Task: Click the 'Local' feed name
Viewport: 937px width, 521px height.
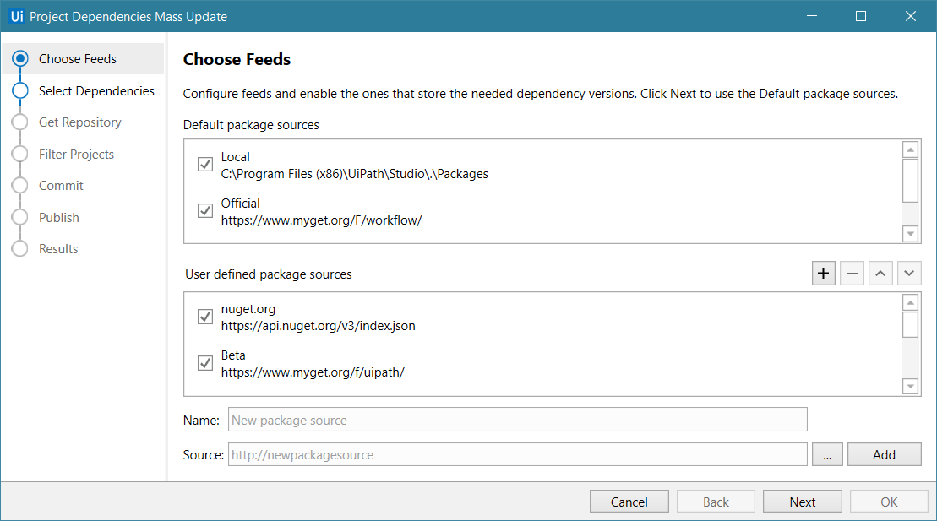Action: (x=236, y=157)
